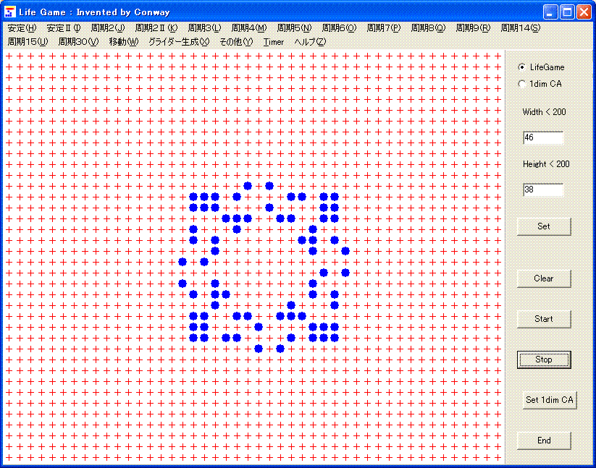The height and width of the screenshot is (468, 596).
Task: Open the 周期6(O) menu
Action: (x=339, y=28)
